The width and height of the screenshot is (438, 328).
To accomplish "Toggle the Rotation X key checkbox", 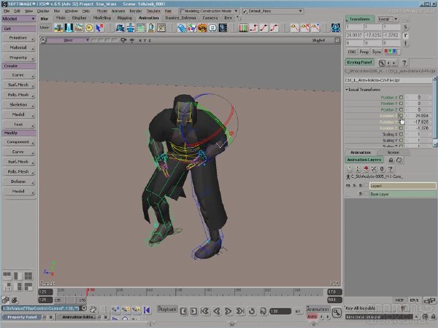I will click(401, 116).
